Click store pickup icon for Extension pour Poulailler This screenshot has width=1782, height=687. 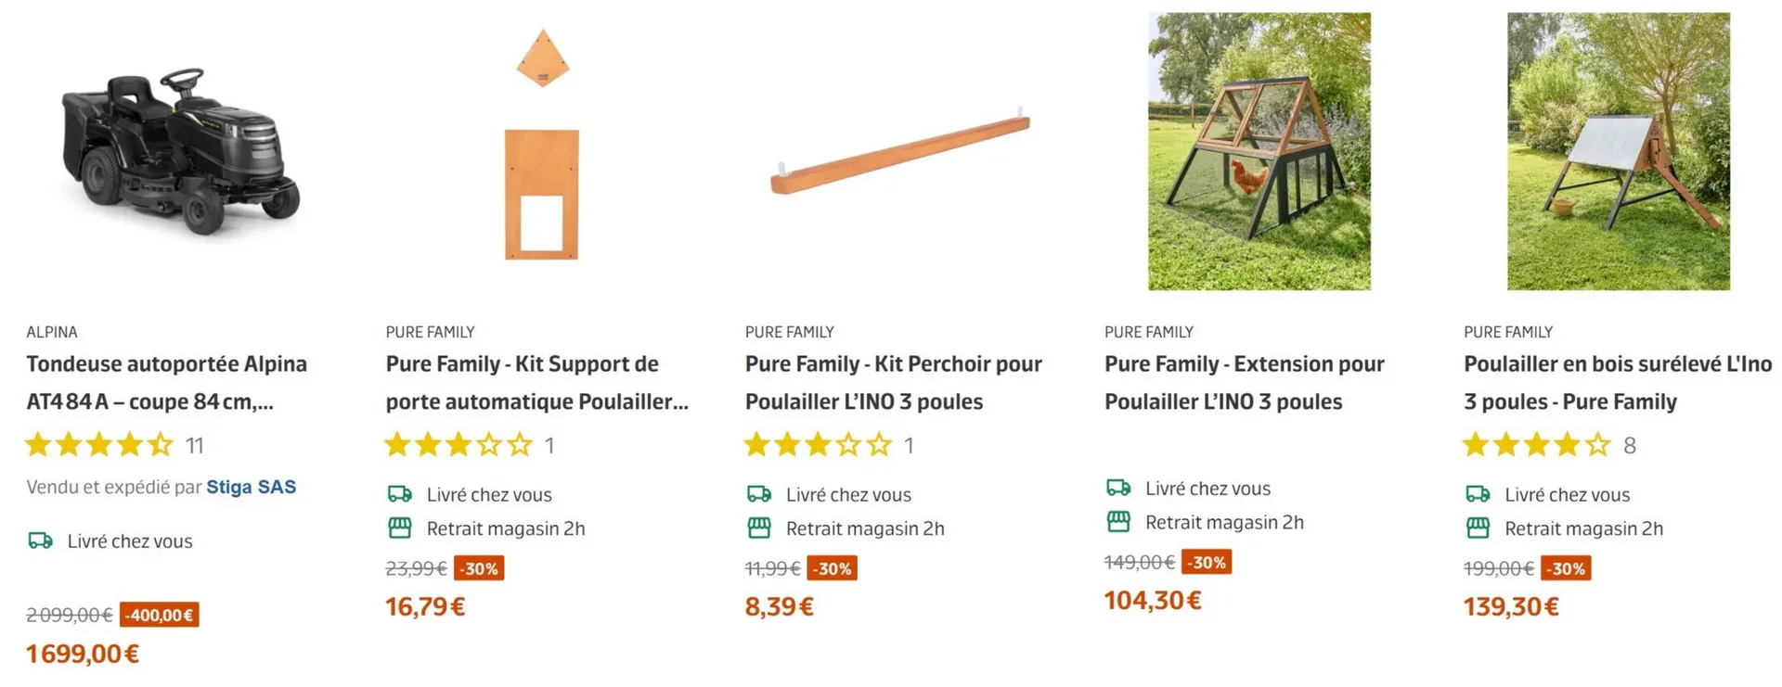[x=1118, y=522]
